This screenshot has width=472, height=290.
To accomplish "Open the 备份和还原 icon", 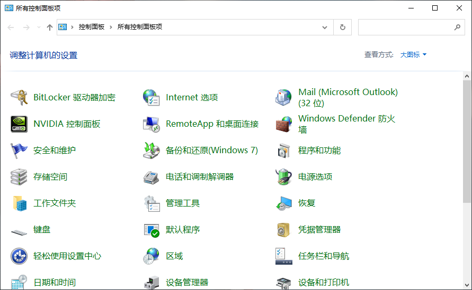I will 152,151.
